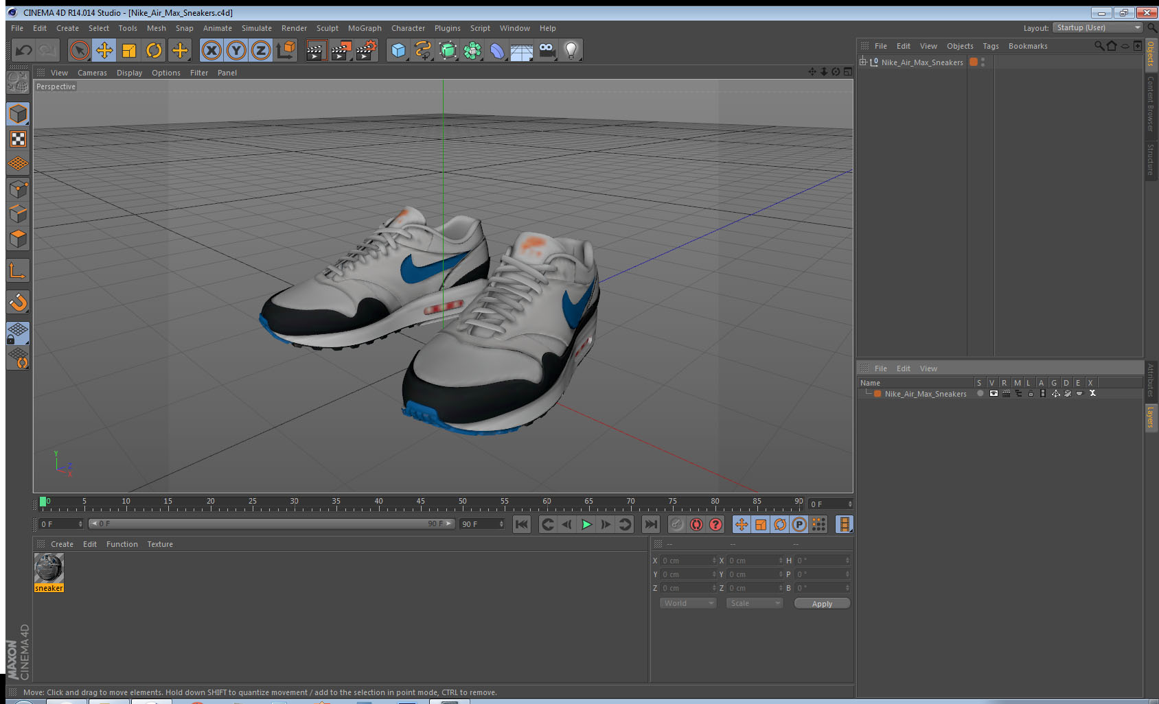Add a floor environment object
This screenshot has height=704, width=1159.
(x=522, y=50)
